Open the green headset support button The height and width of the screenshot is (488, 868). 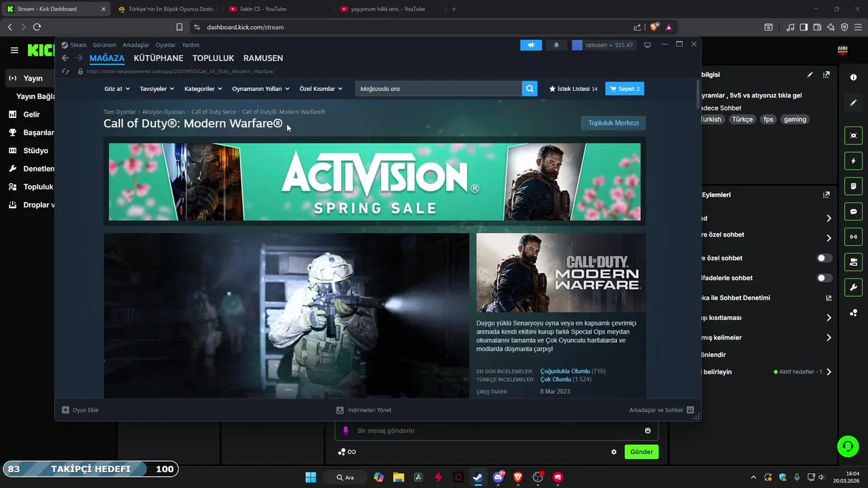848,446
